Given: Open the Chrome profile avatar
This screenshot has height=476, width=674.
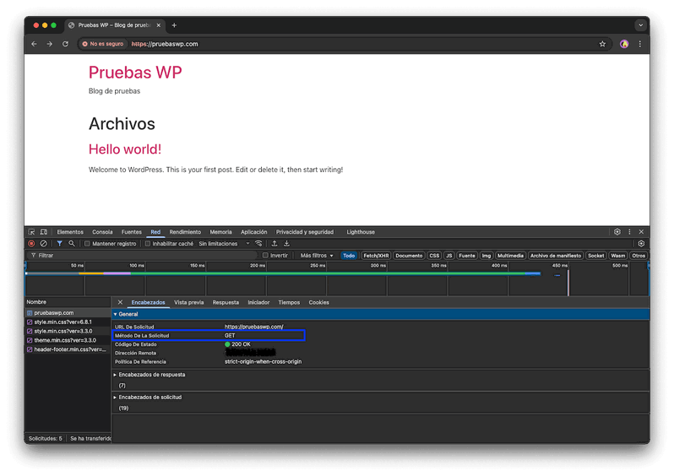Looking at the screenshot, I should tap(624, 44).
